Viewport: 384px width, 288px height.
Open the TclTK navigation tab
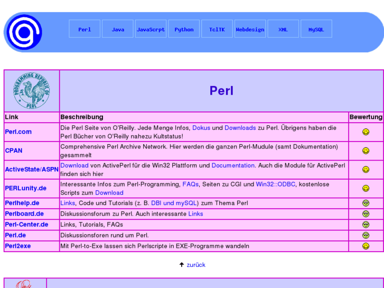(217, 29)
